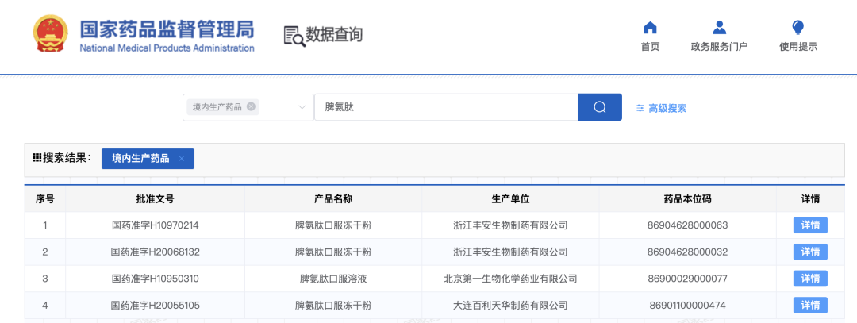This screenshot has width=857, height=323.
Task: Click the 首页 label
Action: [650, 47]
